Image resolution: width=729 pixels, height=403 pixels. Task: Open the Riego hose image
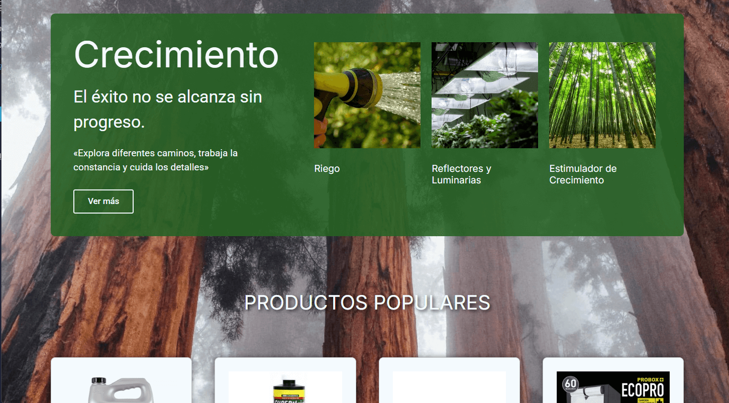pos(367,95)
